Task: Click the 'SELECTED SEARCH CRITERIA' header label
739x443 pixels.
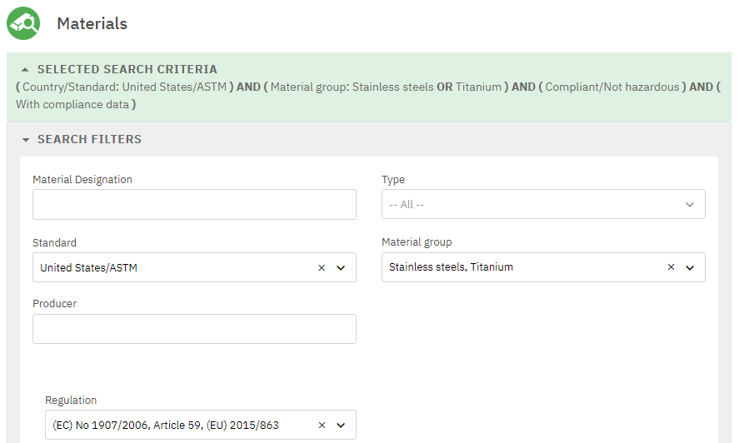Action: click(x=127, y=70)
